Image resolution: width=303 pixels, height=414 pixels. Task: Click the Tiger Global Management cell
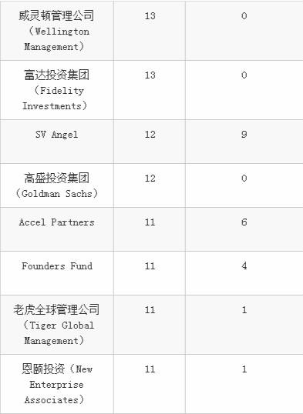pyautogui.click(x=56, y=325)
